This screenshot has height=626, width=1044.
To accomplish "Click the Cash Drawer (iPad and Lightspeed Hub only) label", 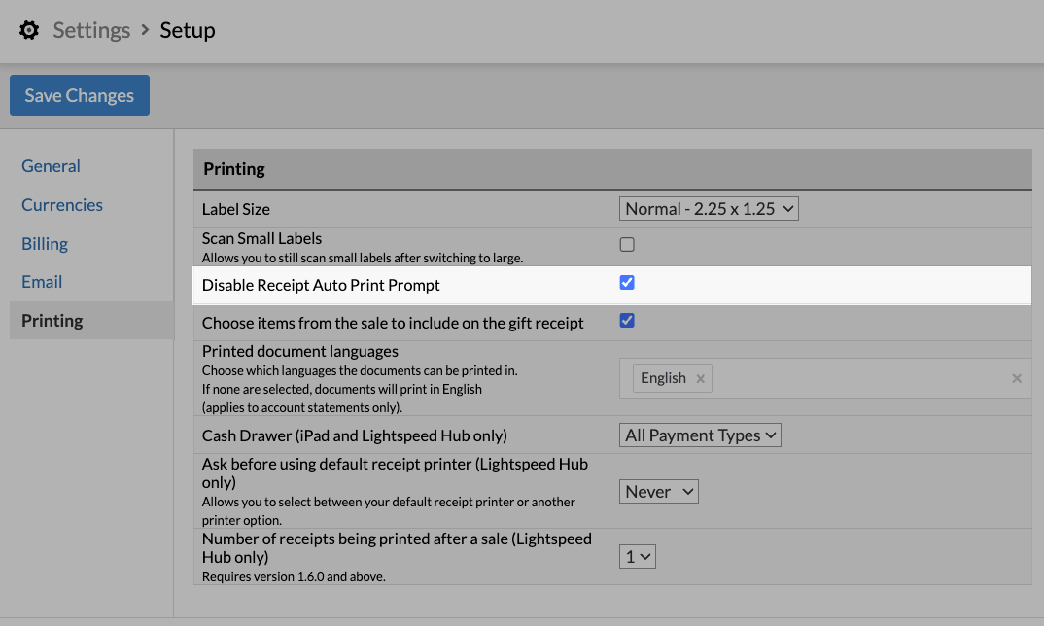I will (x=354, y=435).
